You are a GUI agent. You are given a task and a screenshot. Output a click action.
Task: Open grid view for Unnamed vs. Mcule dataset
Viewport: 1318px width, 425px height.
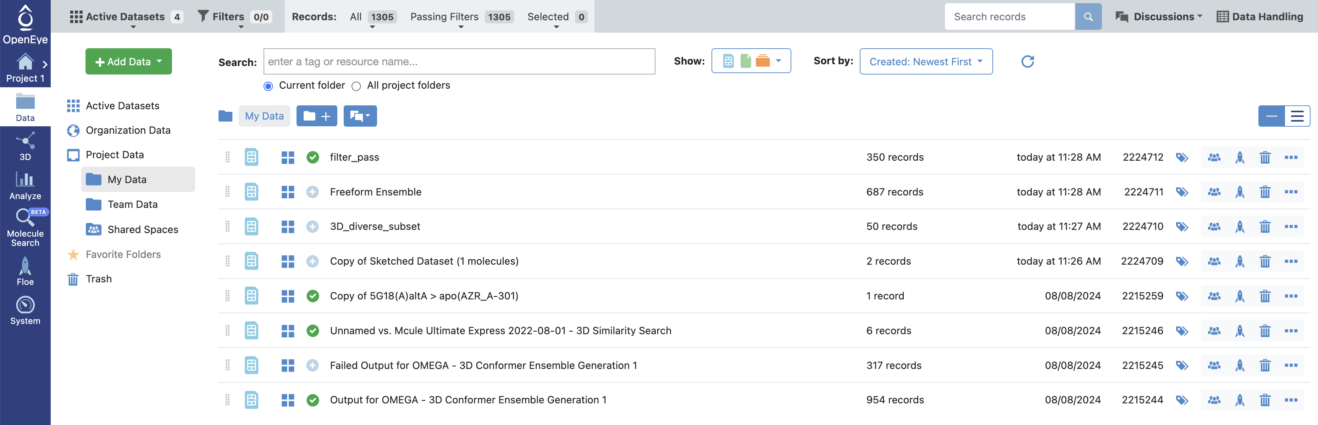[x=288, y=331]
